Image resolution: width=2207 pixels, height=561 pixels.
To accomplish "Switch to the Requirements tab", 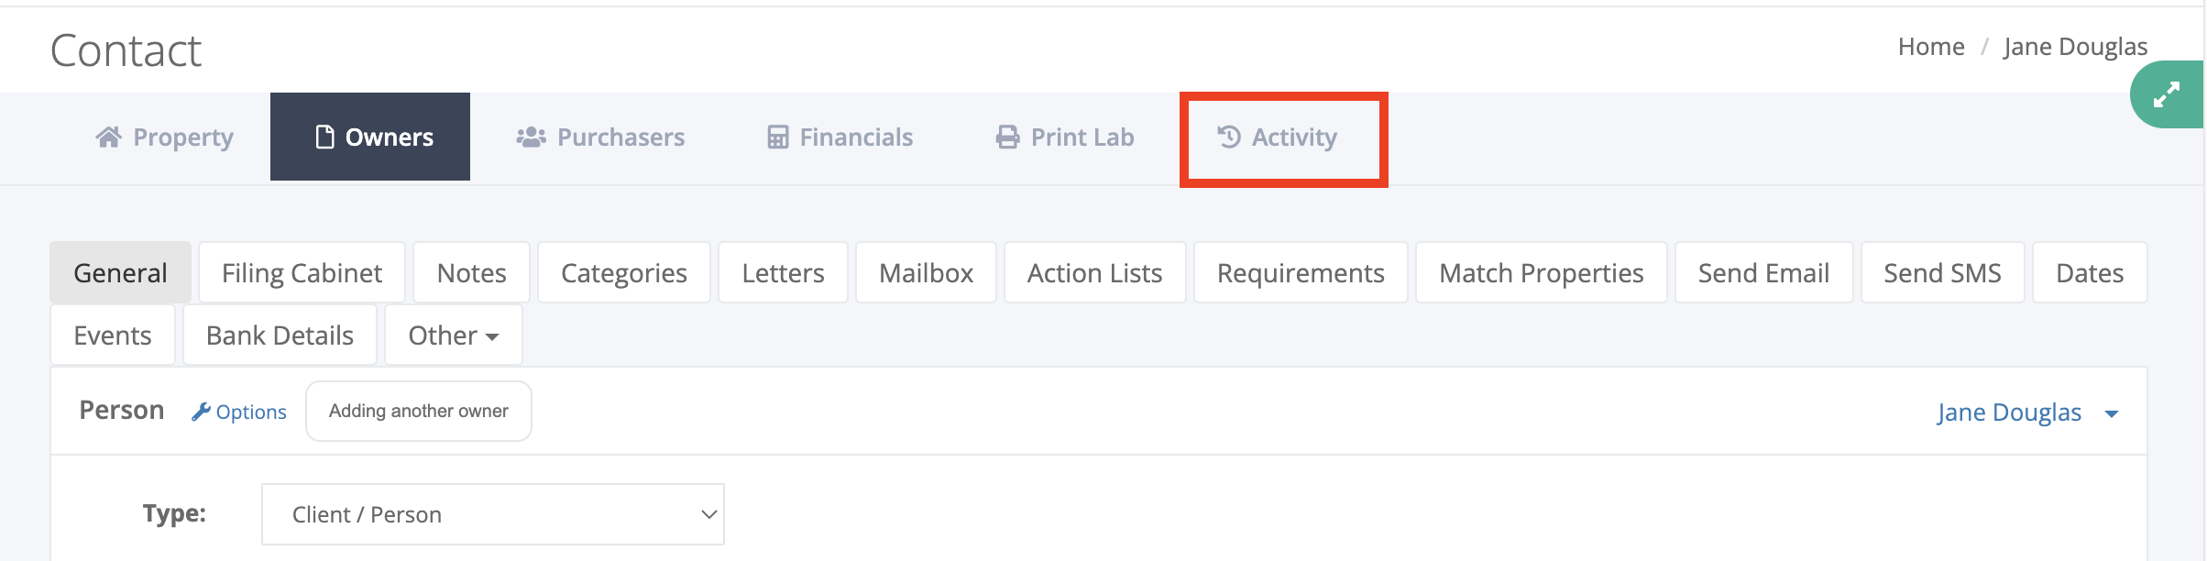I will coord(1301,272).
